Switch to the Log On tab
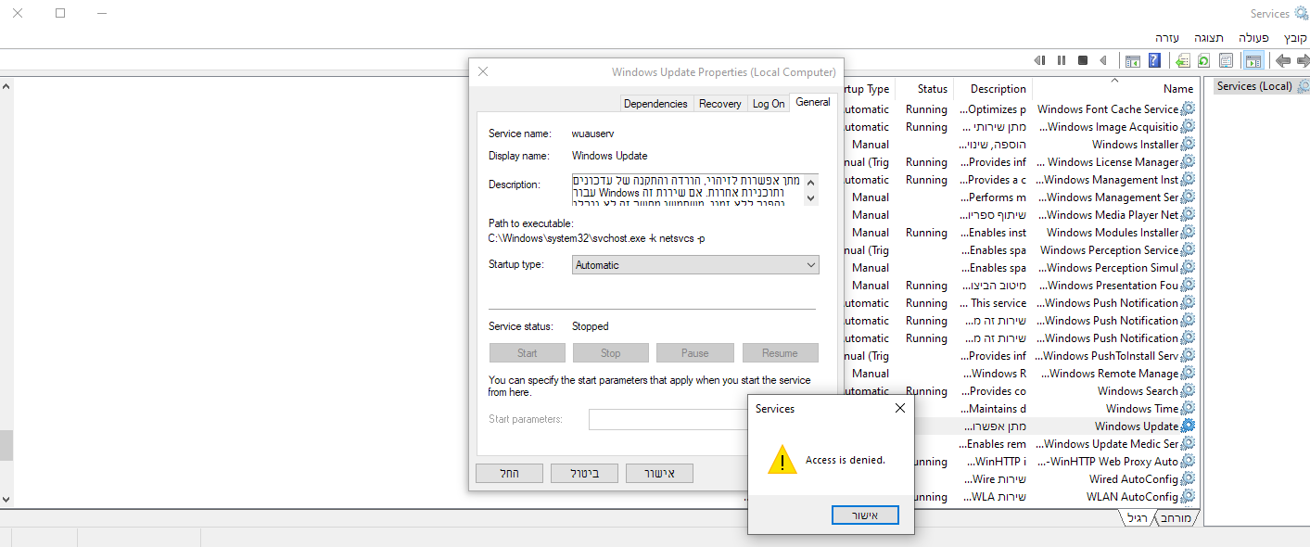The height and width of the screenshot is (547, 1310). tap(769, 104)
